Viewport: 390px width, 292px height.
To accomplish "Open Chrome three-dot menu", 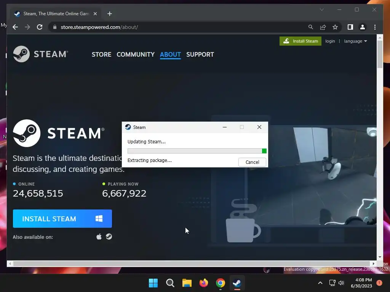I will click(375, 27).
